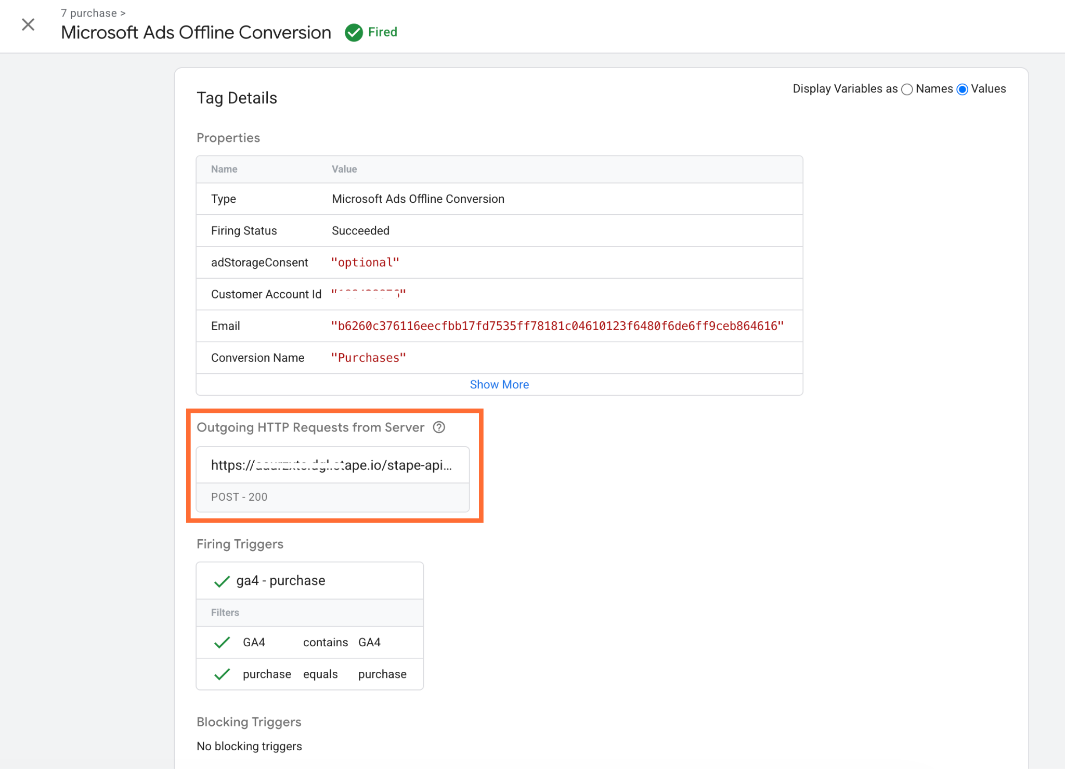
Task: Close the tag details panel
Action: pos(28,24)
